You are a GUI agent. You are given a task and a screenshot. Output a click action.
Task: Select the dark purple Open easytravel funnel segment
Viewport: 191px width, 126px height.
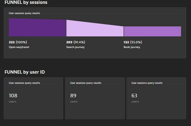37,28
